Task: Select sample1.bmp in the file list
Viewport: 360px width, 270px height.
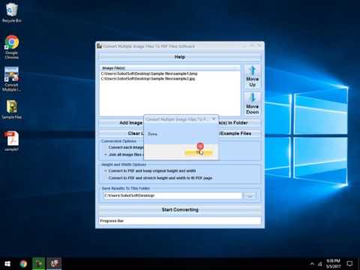Action: tap(149, 73)
